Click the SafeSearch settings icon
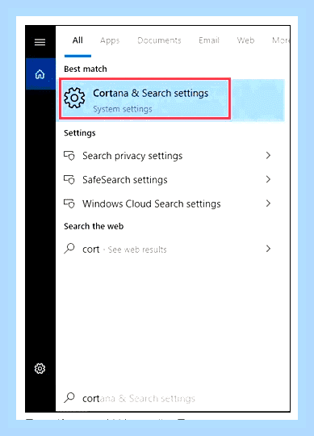Screen dimensions: 314x436 [x=69, y=179]
